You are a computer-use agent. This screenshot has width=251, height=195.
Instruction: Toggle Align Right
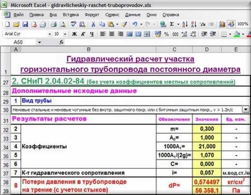click(120, 34)
